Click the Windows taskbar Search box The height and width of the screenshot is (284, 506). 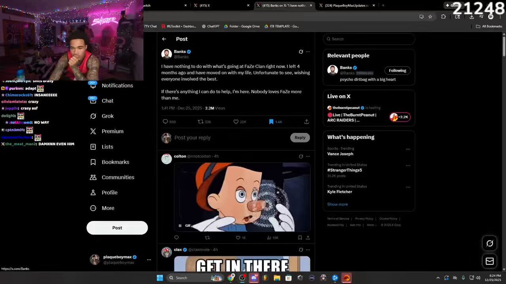point(195,278)
